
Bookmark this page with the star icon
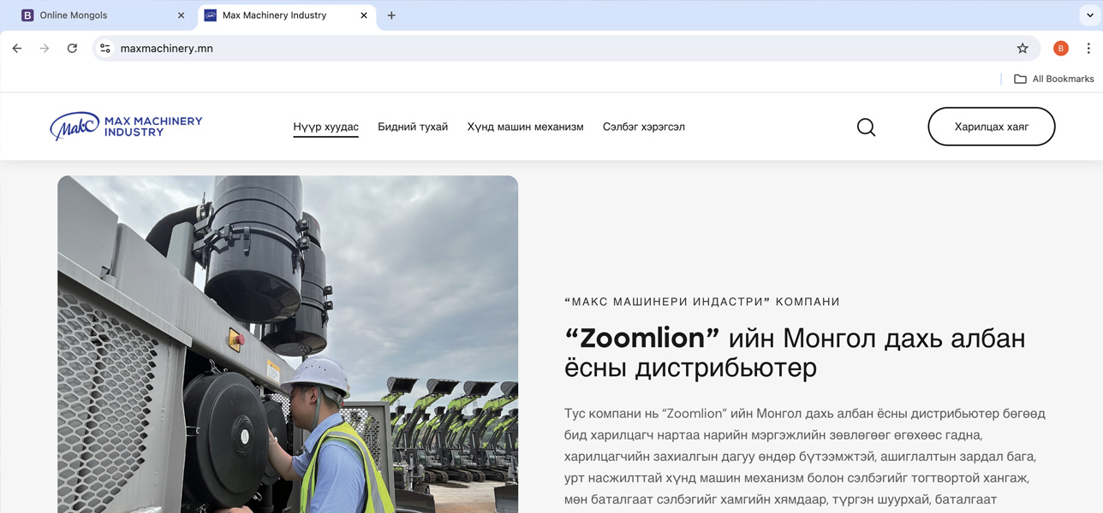[1023, 49]
